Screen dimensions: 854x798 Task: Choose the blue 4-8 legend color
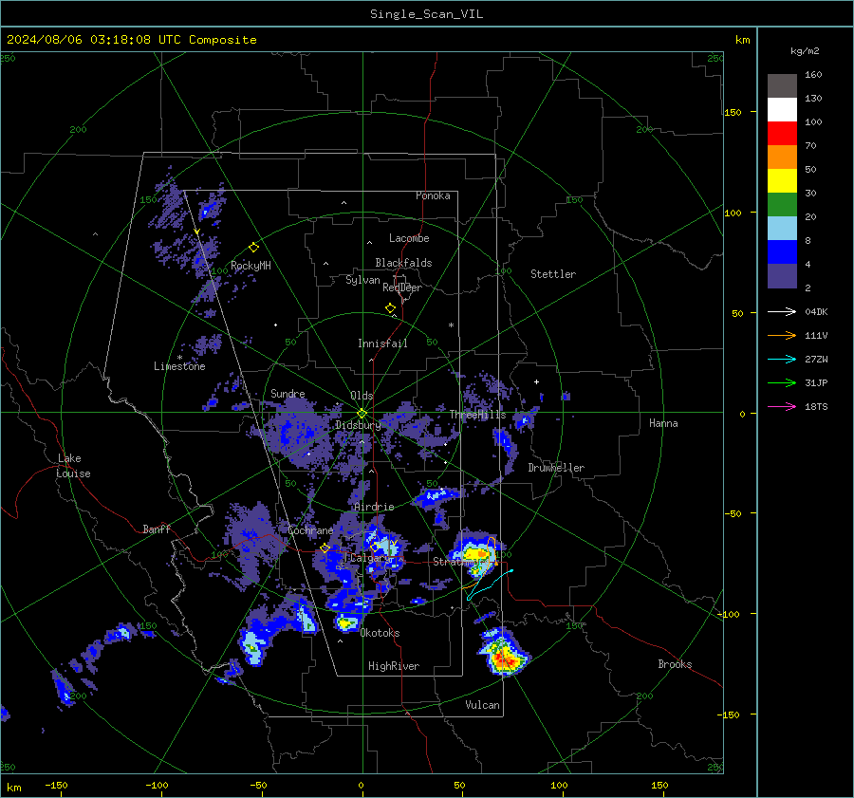[782, 251]
